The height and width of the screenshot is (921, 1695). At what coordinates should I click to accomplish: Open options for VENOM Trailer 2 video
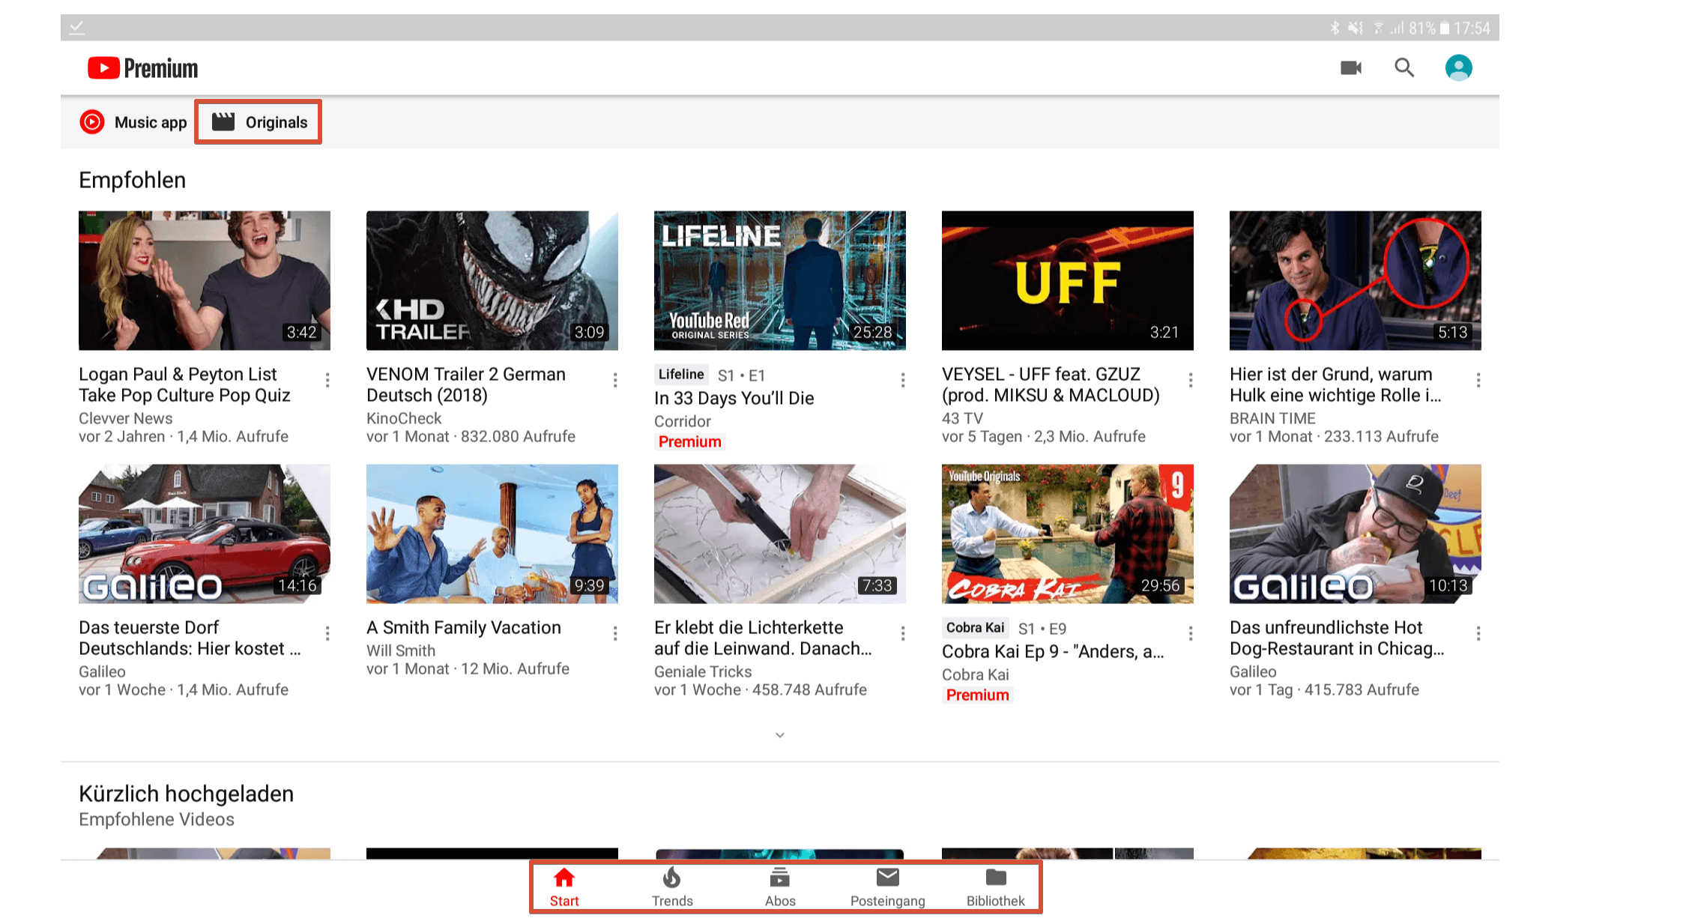615,380
